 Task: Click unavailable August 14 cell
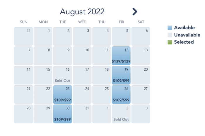pyautogui.click(x=23, y=75)
